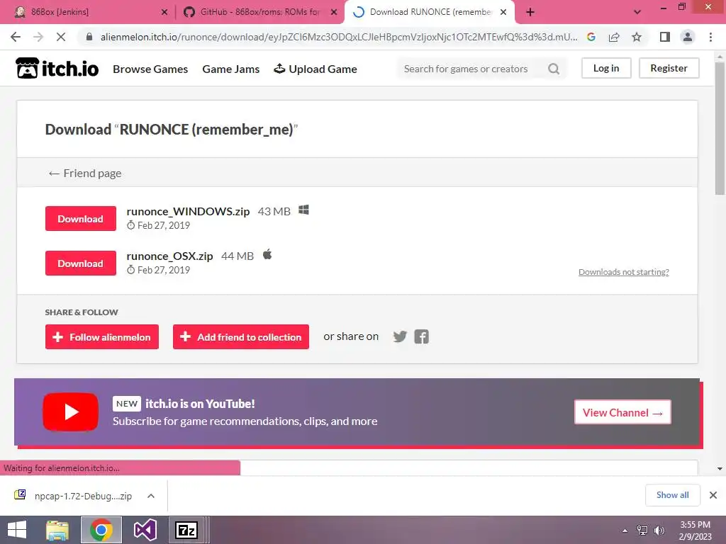Click the volume speaker tray icon
726x544 pixels.
(659, 531)
